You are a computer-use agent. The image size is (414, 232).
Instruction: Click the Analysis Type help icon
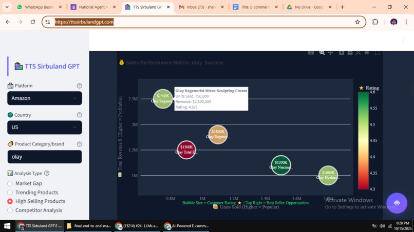pyautogui.click(x=47, y=173)
